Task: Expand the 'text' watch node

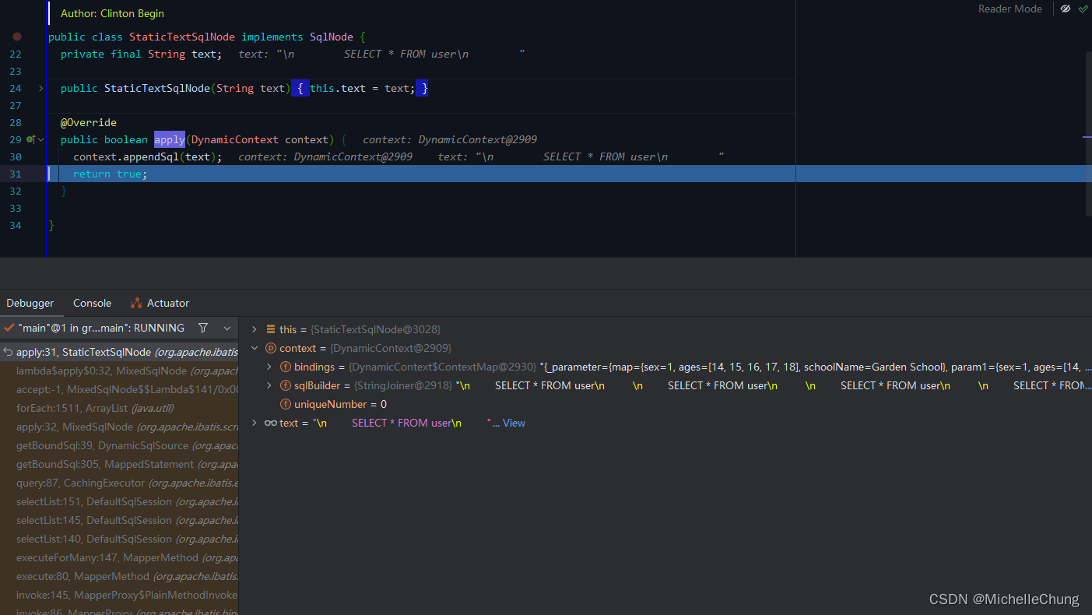Action: click(x=255, y=423)
